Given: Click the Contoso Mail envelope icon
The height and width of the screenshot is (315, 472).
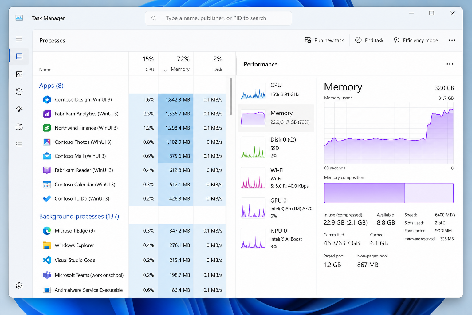Looking at the screenshot, I should pyautogui.click(x=47, y=156).
